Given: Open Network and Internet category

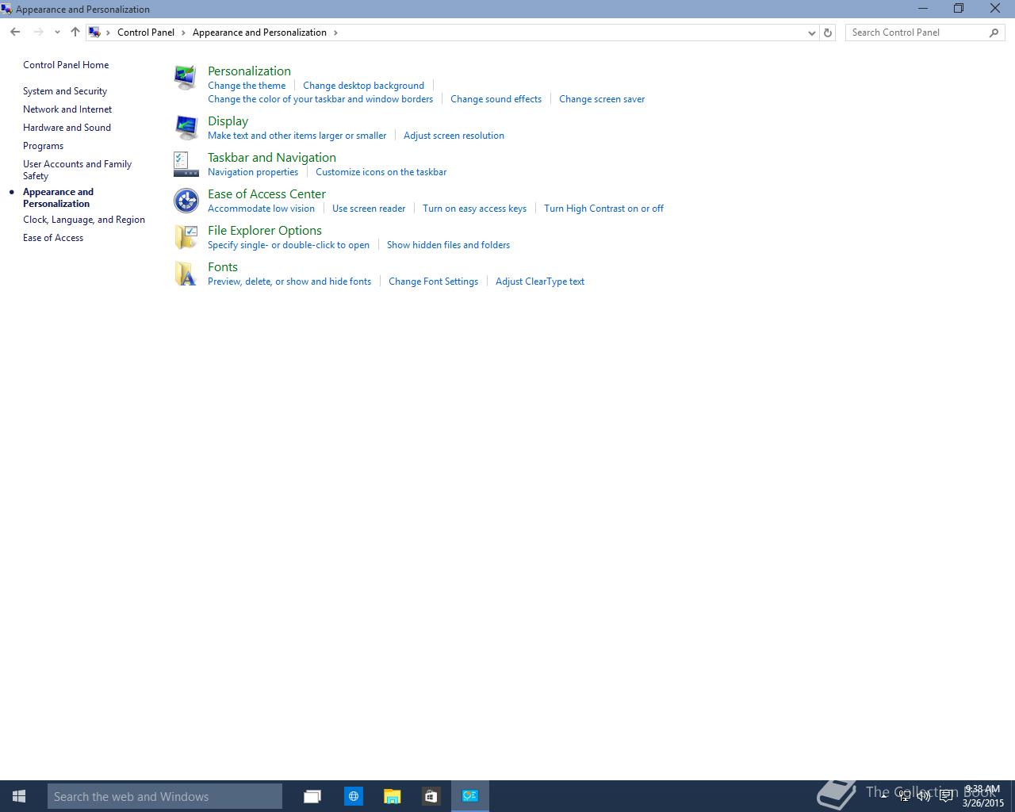Looking at the screenshot, I should (x=67, y=109).
